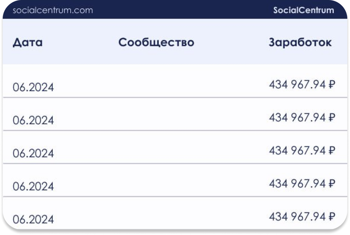Select the date in the second table row
Screen dimensions: 350x235
(33, 120)
